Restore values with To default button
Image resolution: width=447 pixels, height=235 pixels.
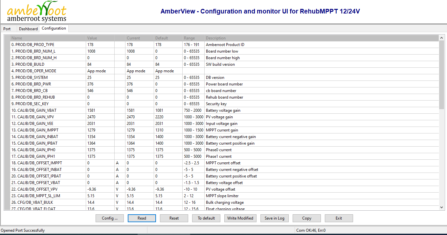pyautogui.click(x=206, y=218)
